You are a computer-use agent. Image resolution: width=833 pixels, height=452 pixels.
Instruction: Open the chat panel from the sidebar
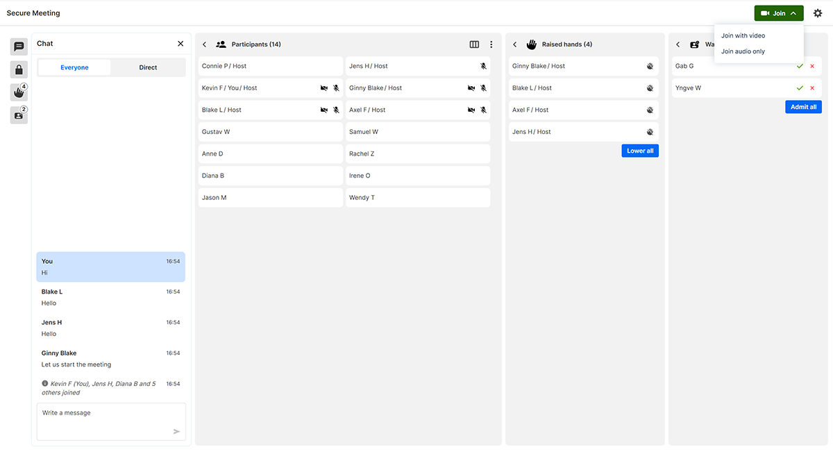click(x=19, y=47)
